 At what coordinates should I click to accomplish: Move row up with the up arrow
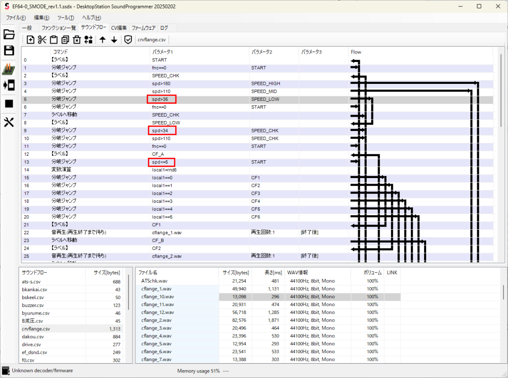[103, 40]
